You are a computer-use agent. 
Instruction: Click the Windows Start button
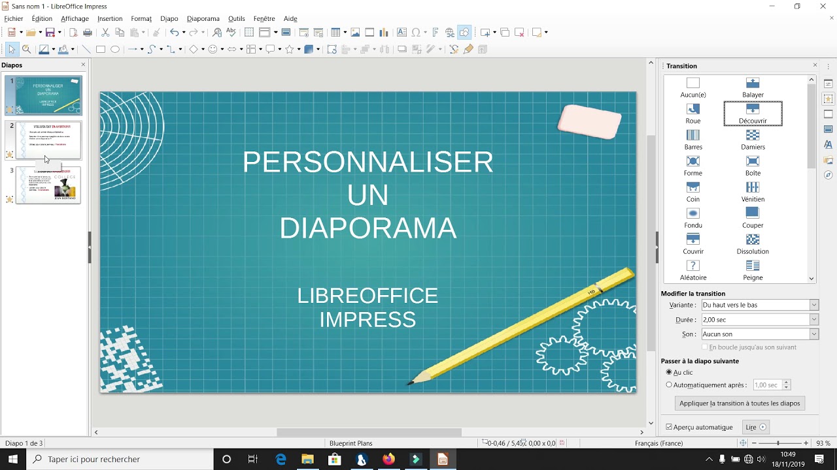[x=13, y=459]
